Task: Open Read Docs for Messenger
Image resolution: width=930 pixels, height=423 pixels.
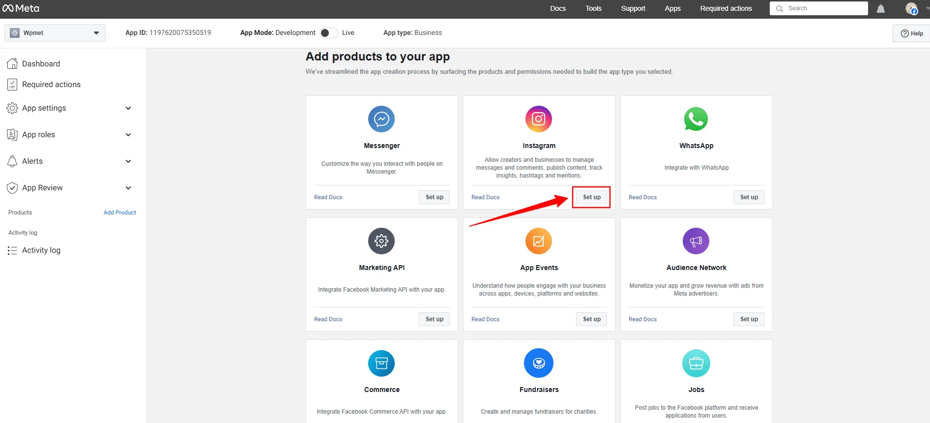Action: pyautogui.click(x=328, y=197)
